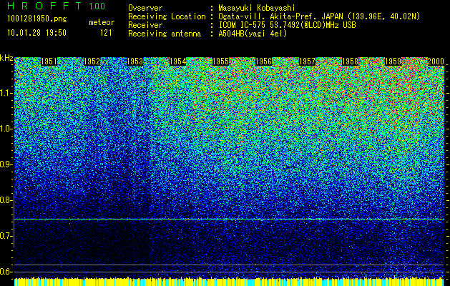Image resolution: width=450 pixels, height=286 pixels.
Task: Click the 0.6 frequency axis label
Action: click(5, 272)
